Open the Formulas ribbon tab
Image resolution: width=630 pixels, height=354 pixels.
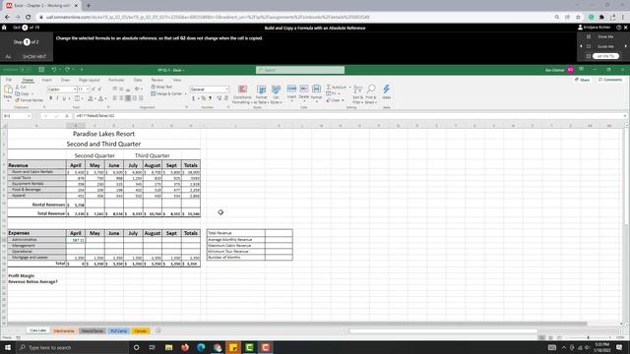point(116,80)
